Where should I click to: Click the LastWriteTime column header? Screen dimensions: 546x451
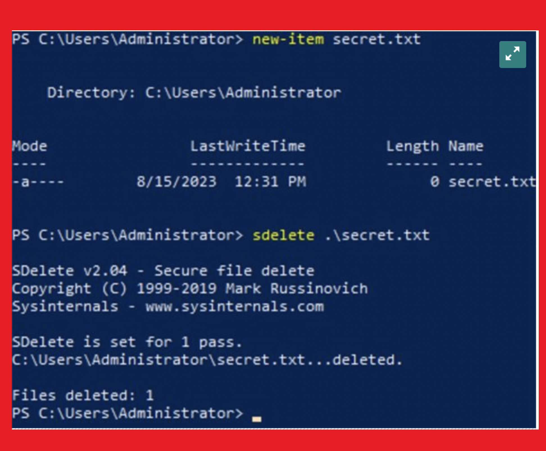point(248,146)
